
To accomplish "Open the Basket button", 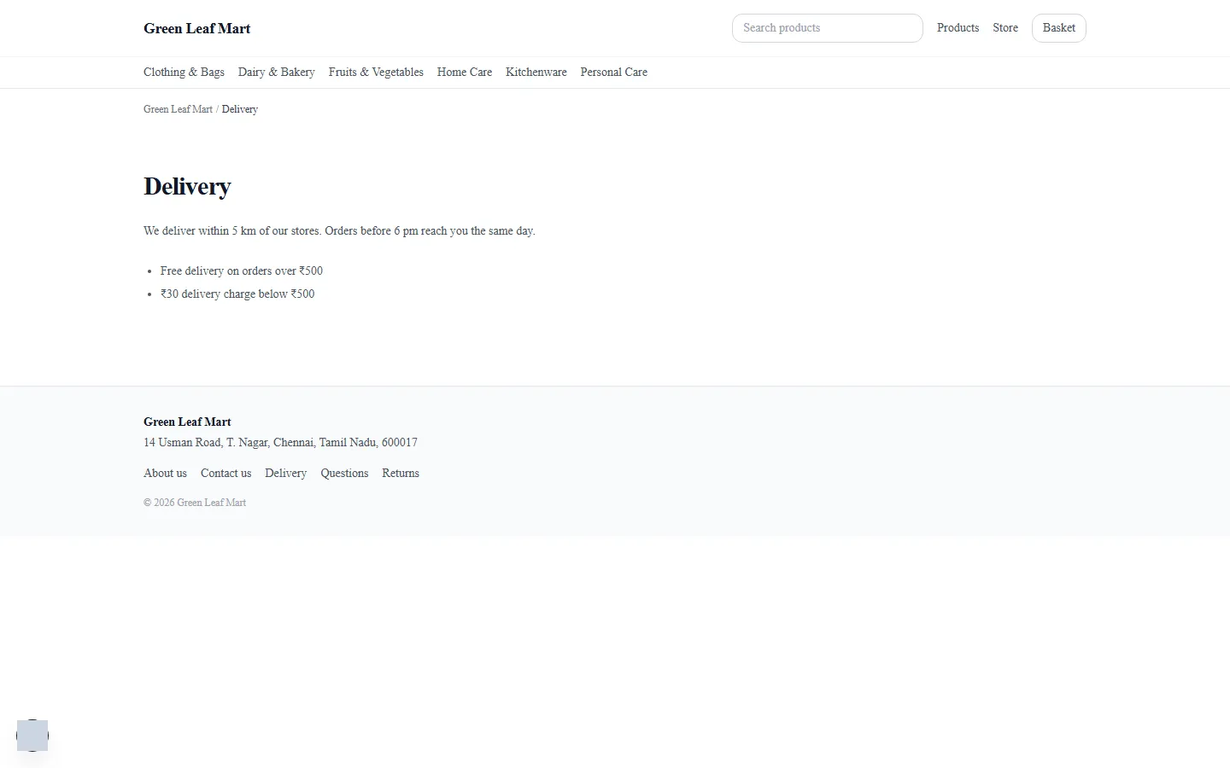I will [1058, 28].
